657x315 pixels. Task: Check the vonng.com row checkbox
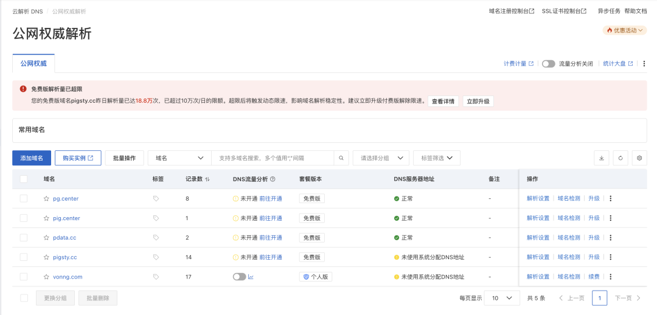pyautogui.click(x=24, y=277)
